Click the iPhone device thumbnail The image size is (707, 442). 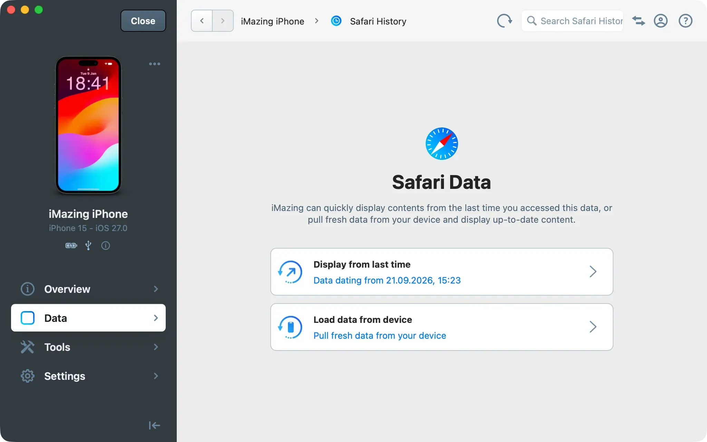click(x=88, y=125)
